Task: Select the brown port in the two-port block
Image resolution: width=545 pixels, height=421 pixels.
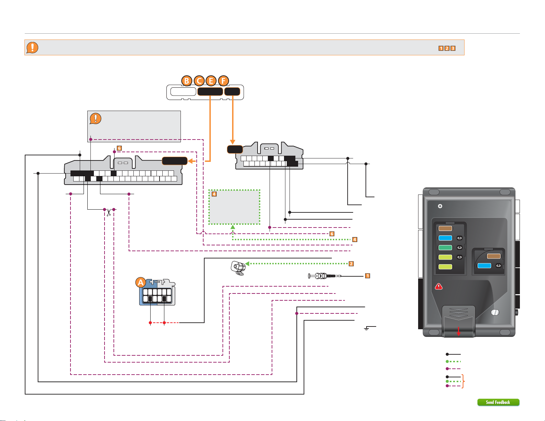Action: [494, 256]
